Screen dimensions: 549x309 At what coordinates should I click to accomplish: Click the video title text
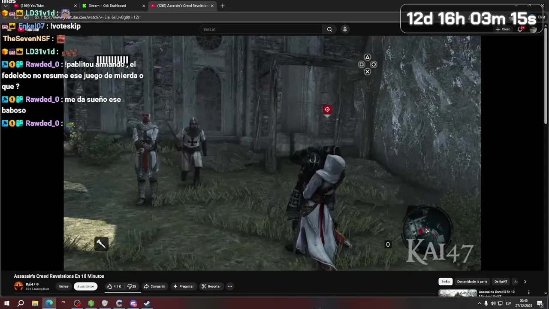pyautogui.click(x=59, y=276)
